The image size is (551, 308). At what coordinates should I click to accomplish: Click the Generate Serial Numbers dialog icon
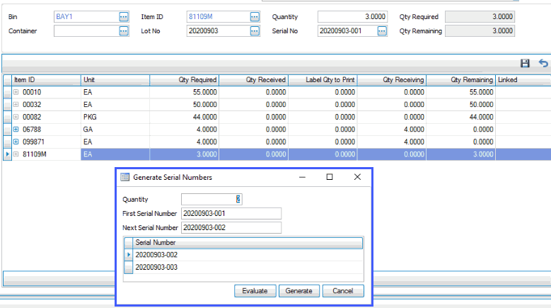pos(124,177)
